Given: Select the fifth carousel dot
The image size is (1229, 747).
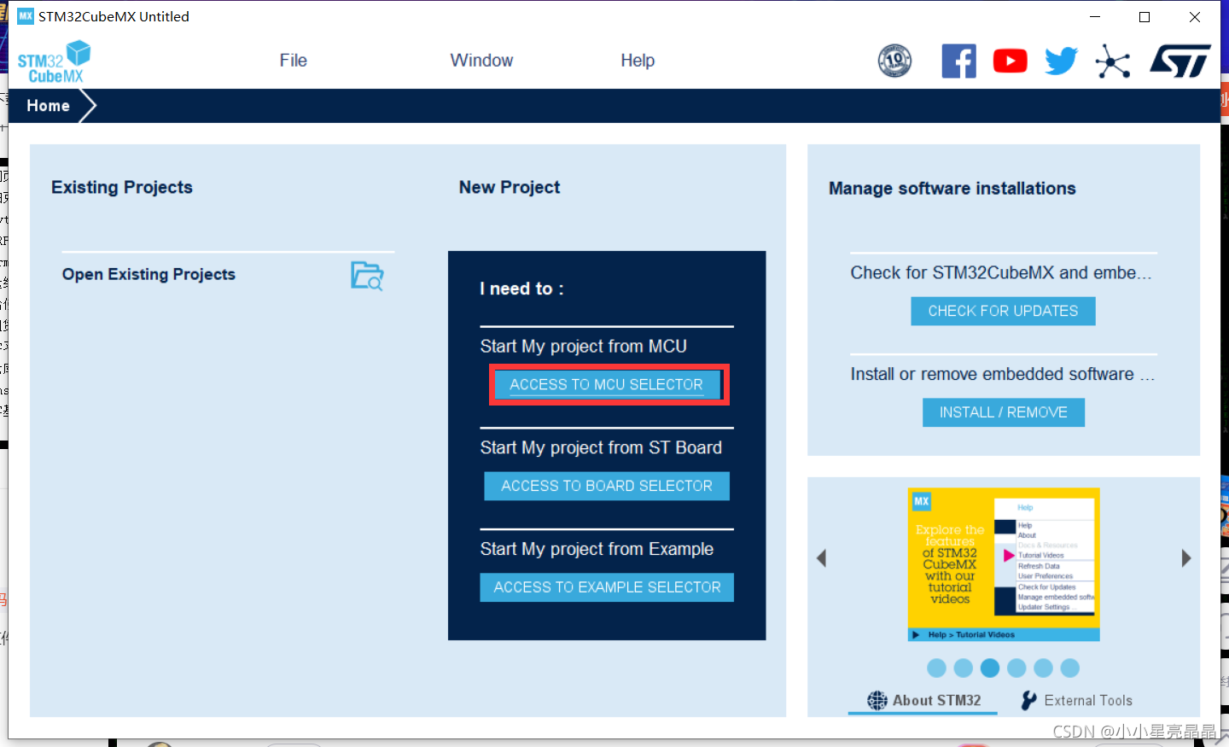Looking at the screenshot, I should [1043, 668].
